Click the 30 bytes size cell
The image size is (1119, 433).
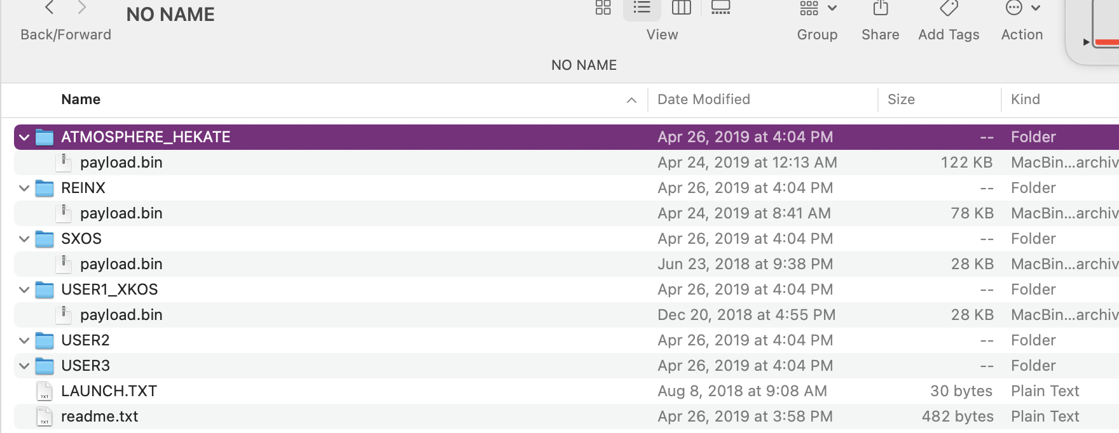tap(961, 391)
